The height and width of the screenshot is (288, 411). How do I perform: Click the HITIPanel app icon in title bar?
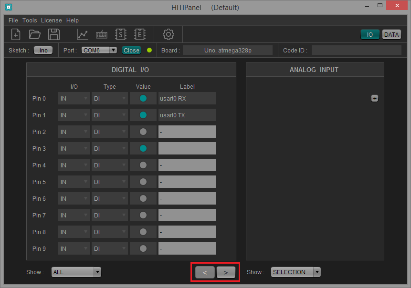9,7
